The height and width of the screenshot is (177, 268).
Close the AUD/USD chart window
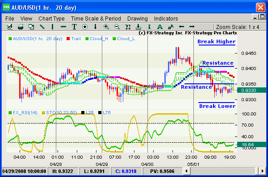click(x=260, y=7)
